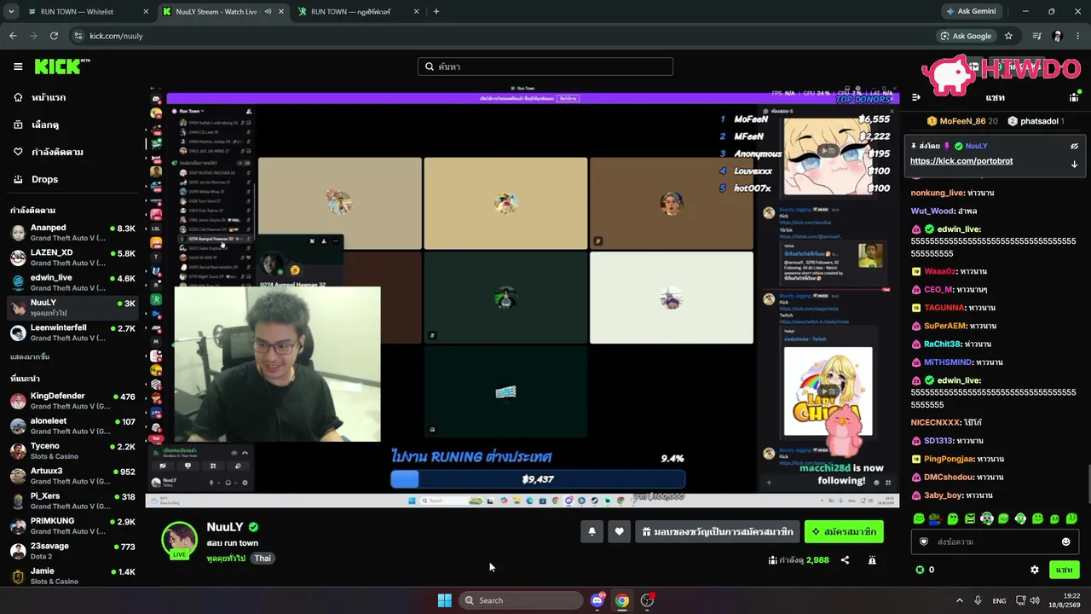1091x614 pixels.
Task: Click the gift subscription button
Action: (x=718, y=531)
